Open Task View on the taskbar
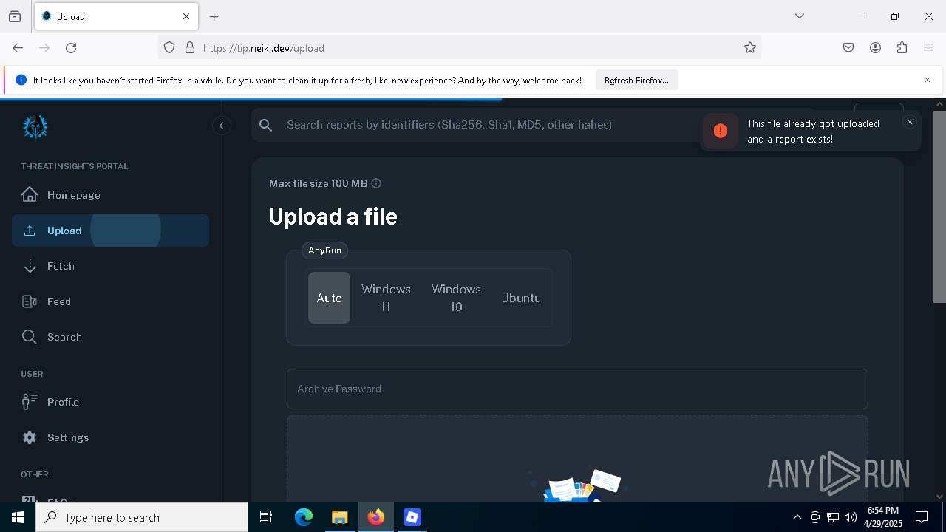Viewport: 946px width, 532px height. (266, 517)
